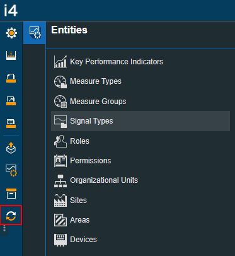This screenshot has width=235, height=256.
Task: Select Signal Types entry
Action: pos(140,121)
